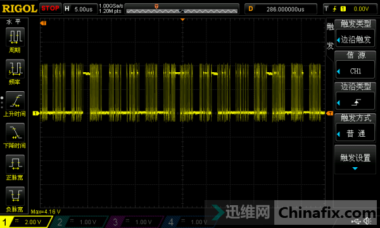
Task: Choose the rise time (上升时间) measurement
Action: pyautogui.click(x=15, y=101)
